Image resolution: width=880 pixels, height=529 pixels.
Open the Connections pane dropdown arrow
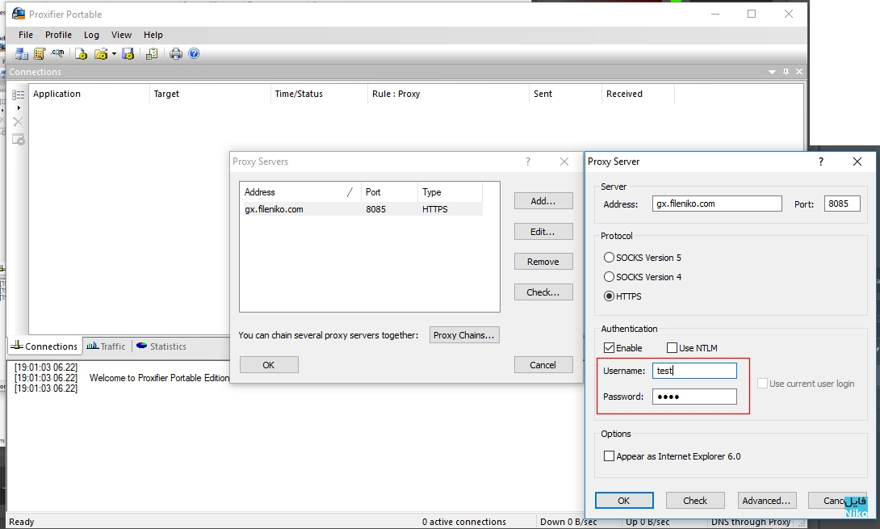(773, 72)
